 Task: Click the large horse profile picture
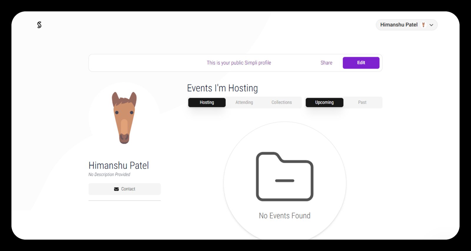click(x=124, y=118)
